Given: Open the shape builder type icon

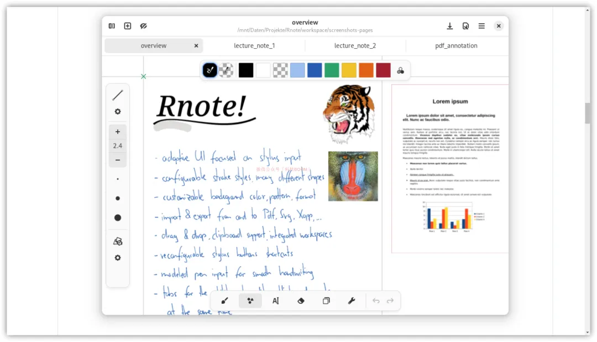Looking at the screenshot, I should point(118,242).
